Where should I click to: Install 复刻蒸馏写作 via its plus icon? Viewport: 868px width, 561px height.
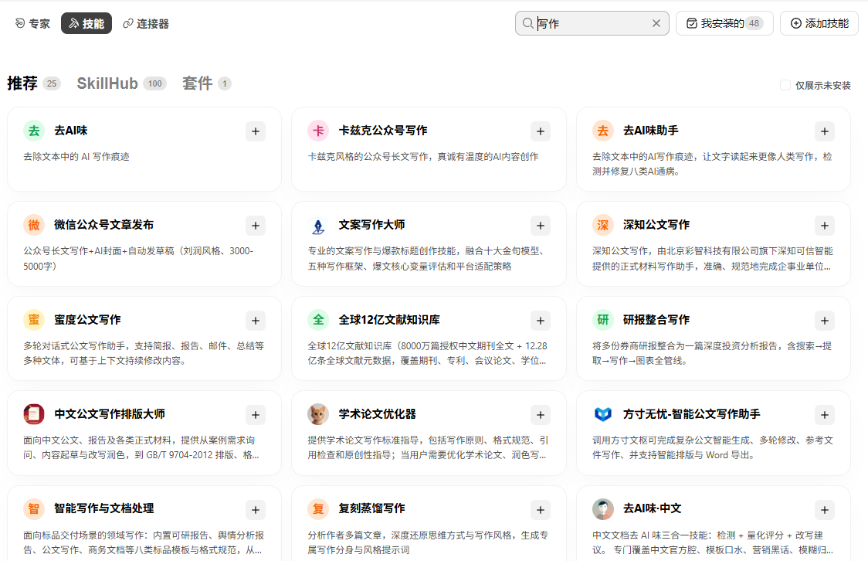[x=541, y=510]
